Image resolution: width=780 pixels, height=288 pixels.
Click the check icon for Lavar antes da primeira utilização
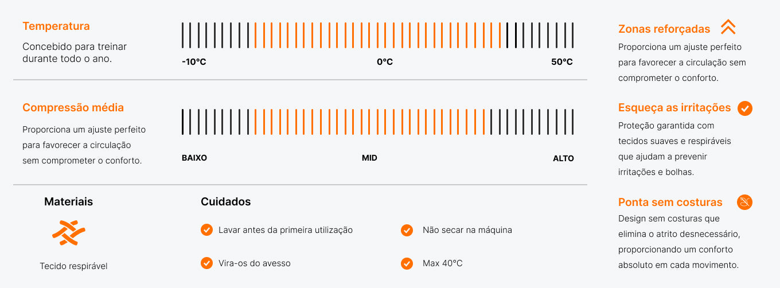[206, 230]
